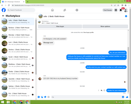Open the Facebook apps grid menu
The width and height of the screenshot is (131, 104).
(x=116, y=10)
